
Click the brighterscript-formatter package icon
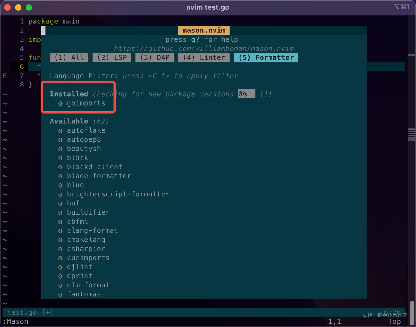click(61, 194)
